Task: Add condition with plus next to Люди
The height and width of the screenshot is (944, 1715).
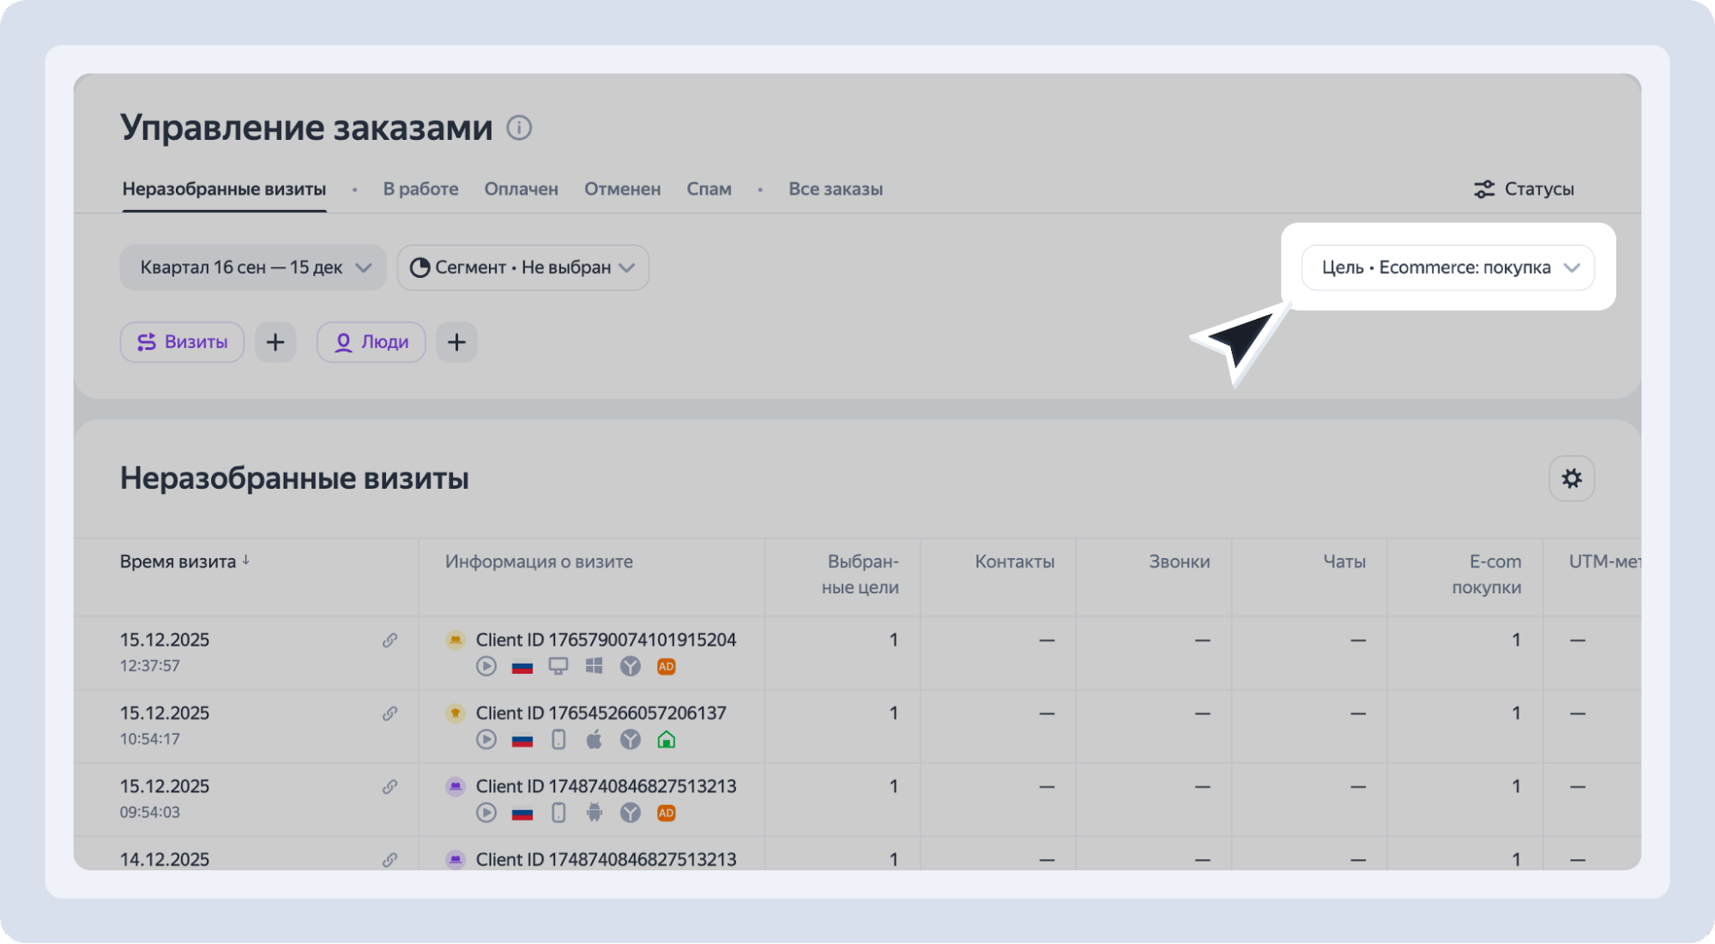Action: click(x=456, y=342)
